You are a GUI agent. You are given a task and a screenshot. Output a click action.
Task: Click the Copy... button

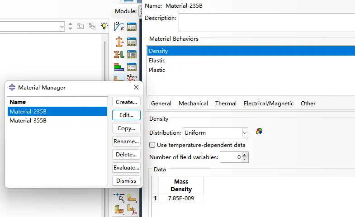(x=126, y=128)
